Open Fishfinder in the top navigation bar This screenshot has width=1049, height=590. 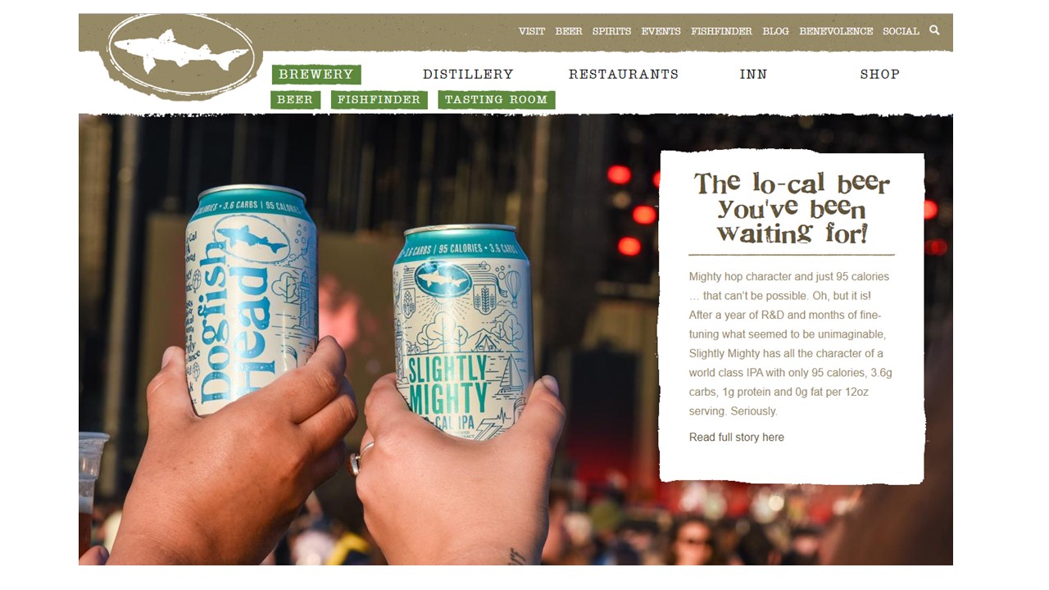[721, 31]
